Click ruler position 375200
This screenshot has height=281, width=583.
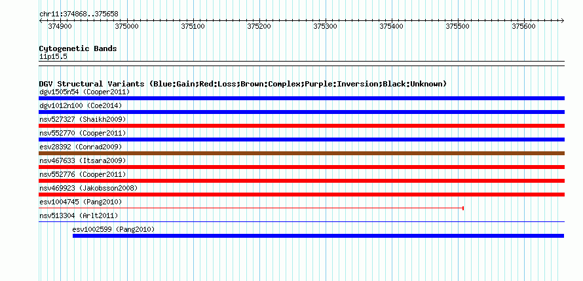[x=259, y=26]
